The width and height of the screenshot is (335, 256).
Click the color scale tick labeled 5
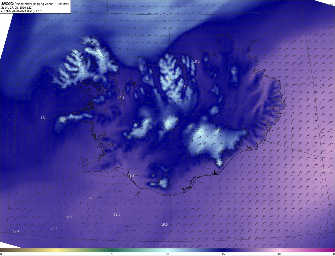[x=112, y=254]
